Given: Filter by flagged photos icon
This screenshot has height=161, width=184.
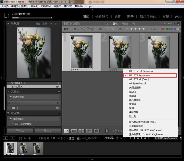Looking at the screenshot, I should (x=83, y=29).
